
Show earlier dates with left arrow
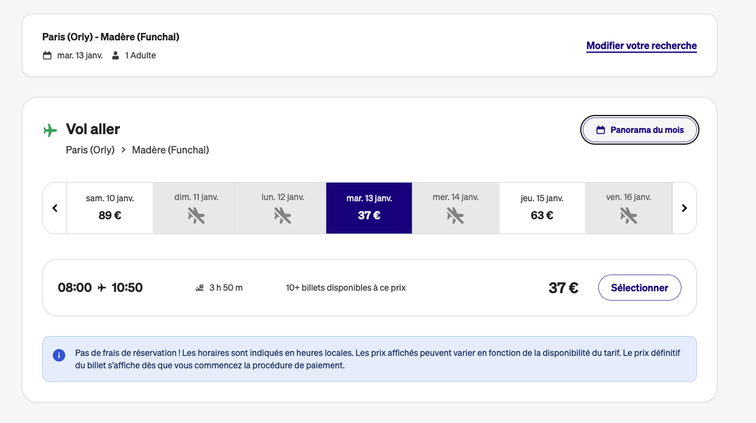[x=55, y=208]
